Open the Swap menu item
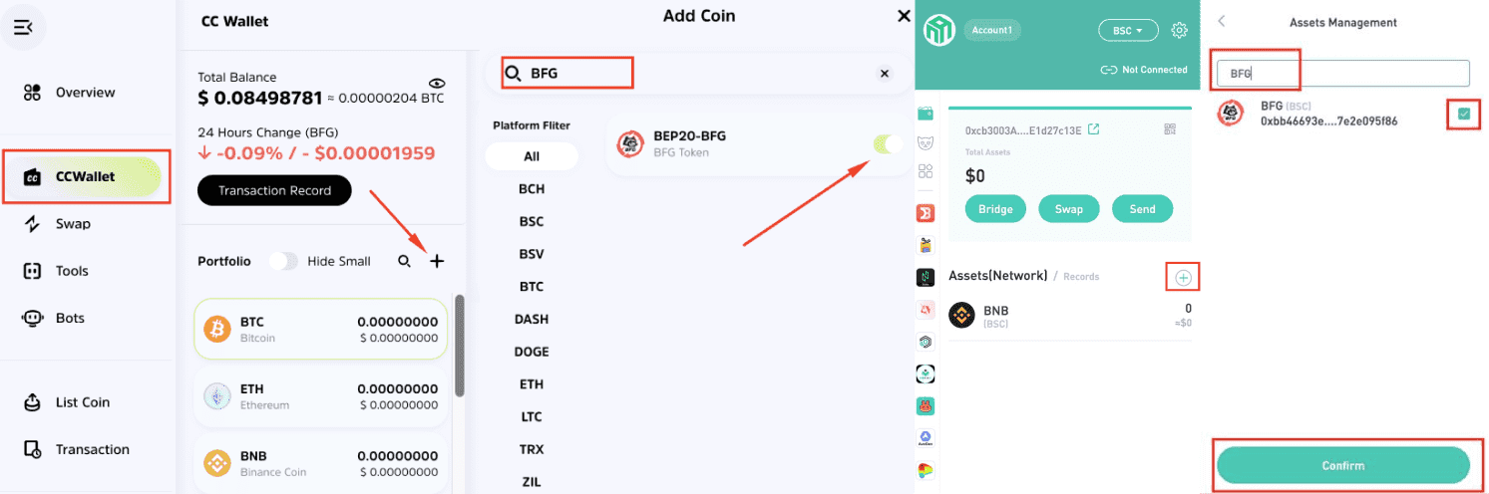This screenshot has height=494, width=1489. tap(73, 224)
